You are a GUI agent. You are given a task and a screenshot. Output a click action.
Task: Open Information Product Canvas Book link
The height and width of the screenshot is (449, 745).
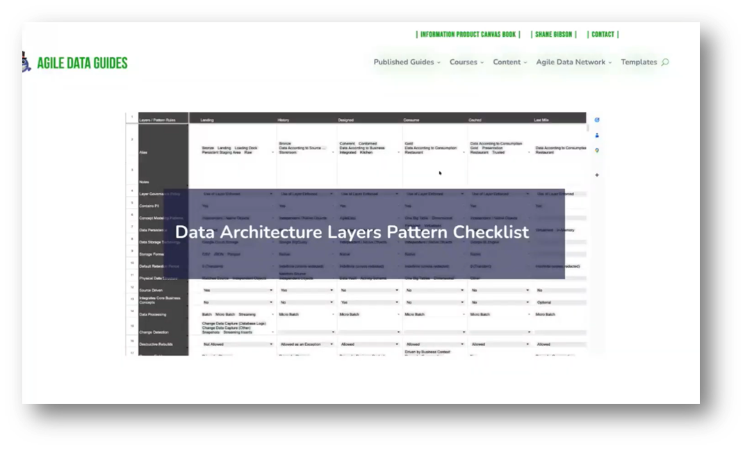468,34
